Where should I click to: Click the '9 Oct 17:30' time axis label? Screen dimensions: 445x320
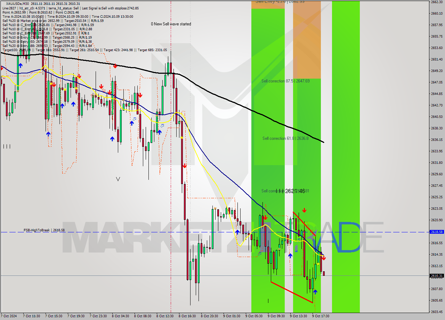point(321,316)
